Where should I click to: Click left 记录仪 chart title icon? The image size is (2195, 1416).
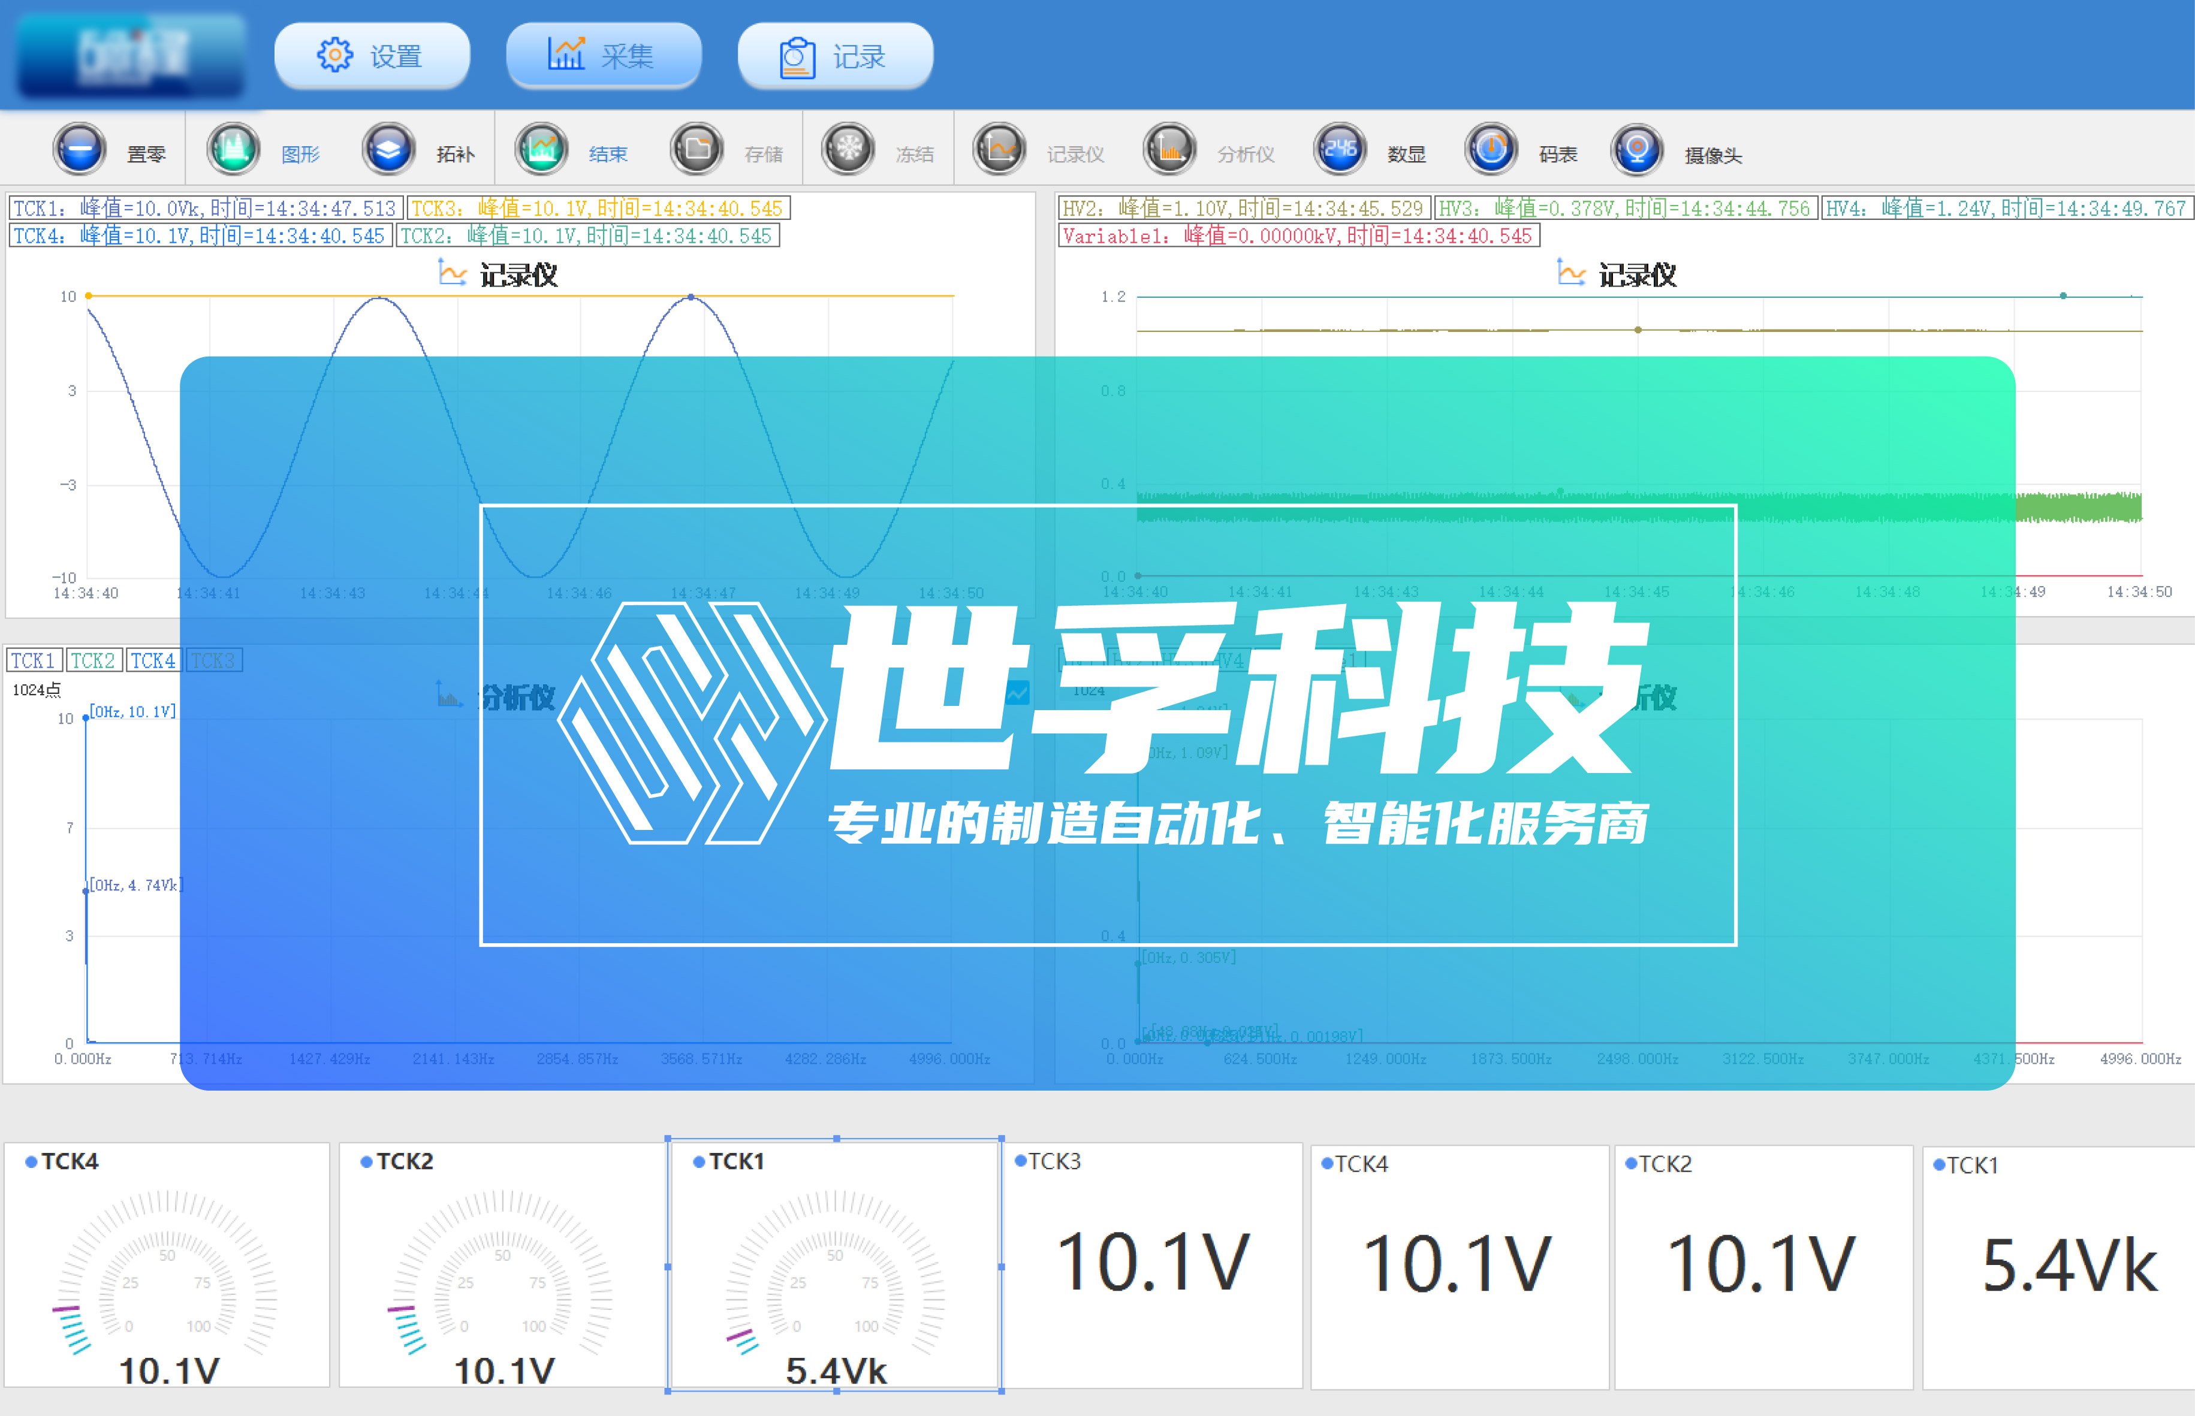point(451,273)
